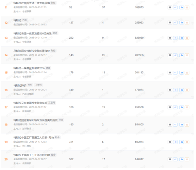Viewport: 196px width, 170px height.
Task: Open topic 特斯拉中国工厂普通工人月薪1万块
Action: point(34,137)
